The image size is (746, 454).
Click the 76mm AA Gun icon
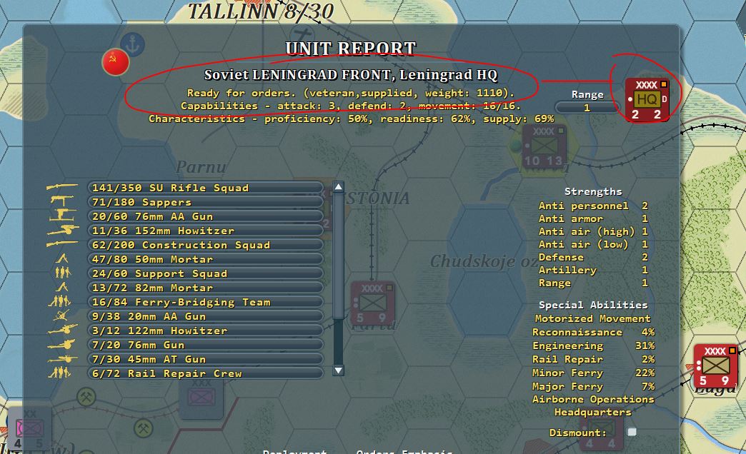62,216
